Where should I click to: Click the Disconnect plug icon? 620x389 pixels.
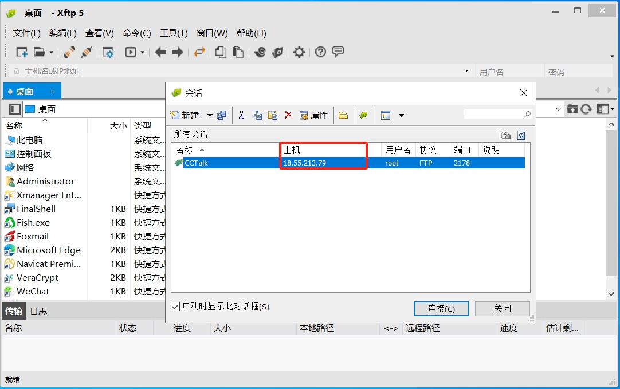[87, 52]
